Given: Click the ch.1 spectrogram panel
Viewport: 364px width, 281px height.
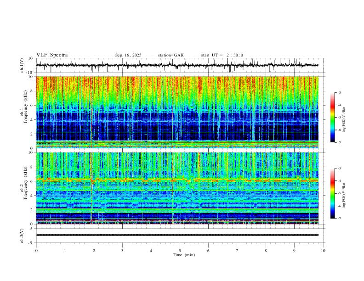Looking at the screenshot, I should tap(177, 112).
